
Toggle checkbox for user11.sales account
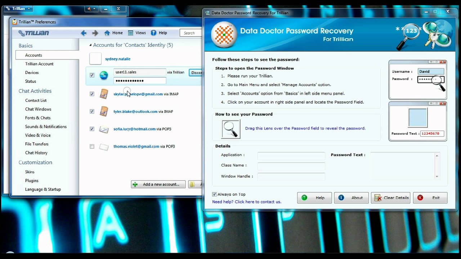pos(92,75)
